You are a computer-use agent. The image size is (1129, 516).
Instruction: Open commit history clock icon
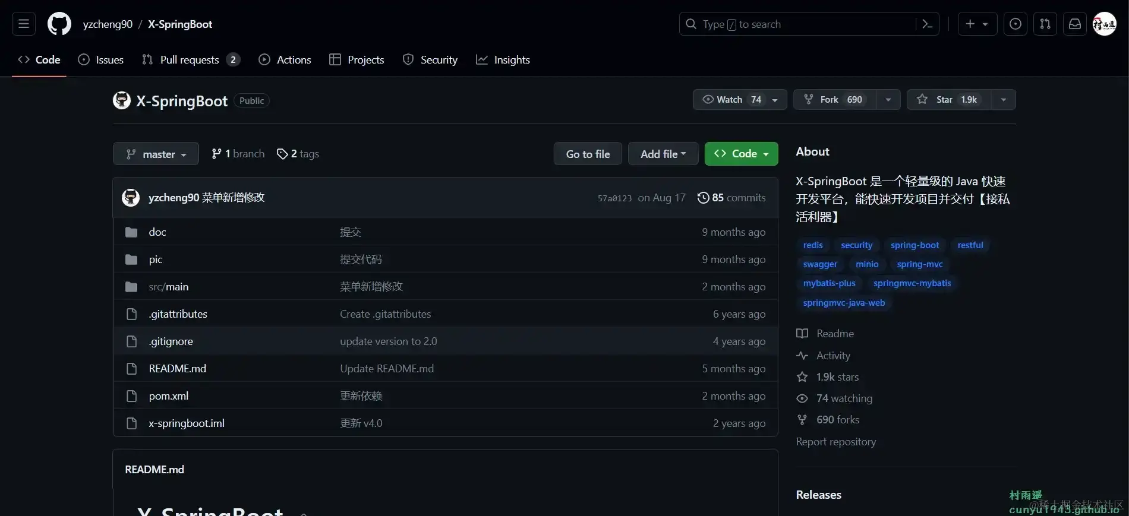click(703, 198)
